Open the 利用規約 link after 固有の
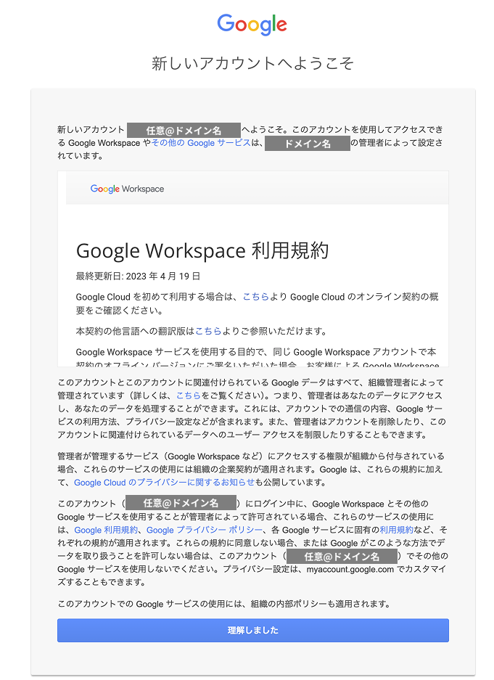The image size is (494, 680). (396, 530)
